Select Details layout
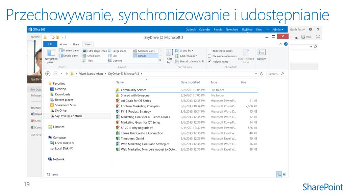Image resolution: width=346 pixels, height=195 pixels. point(145,56)
